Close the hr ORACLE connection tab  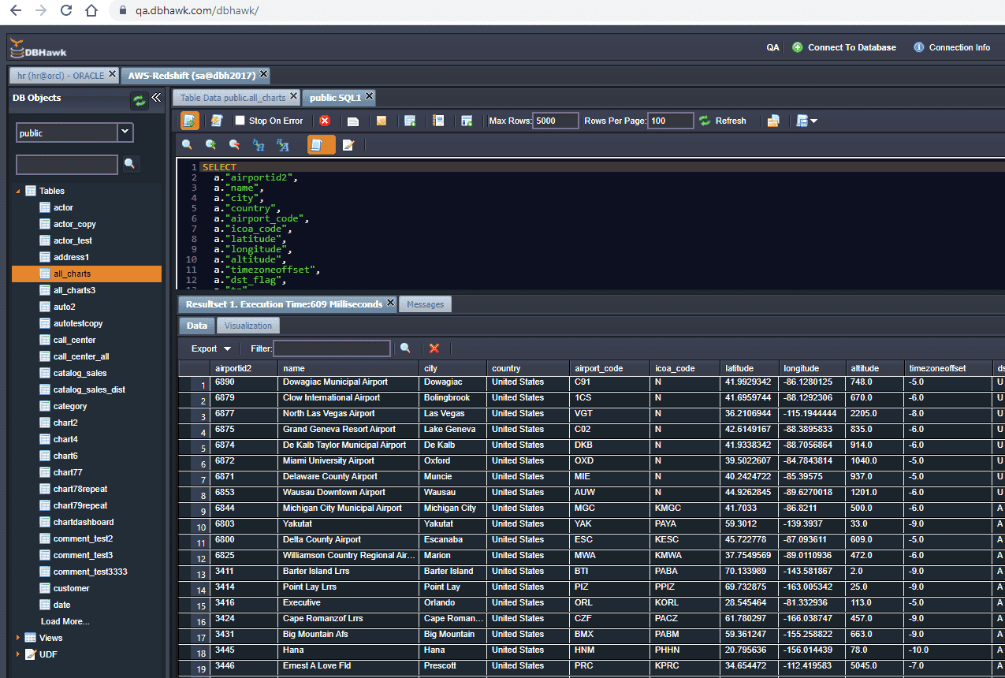[112, 75]
